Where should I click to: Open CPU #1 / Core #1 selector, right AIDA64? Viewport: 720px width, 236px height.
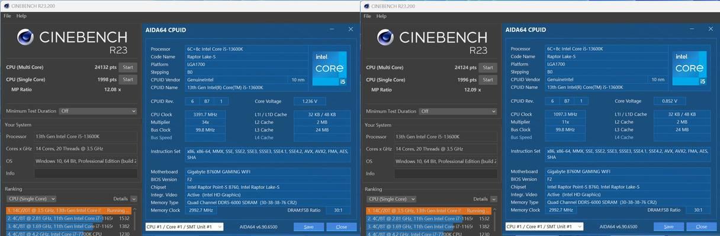tap(544, 227)
